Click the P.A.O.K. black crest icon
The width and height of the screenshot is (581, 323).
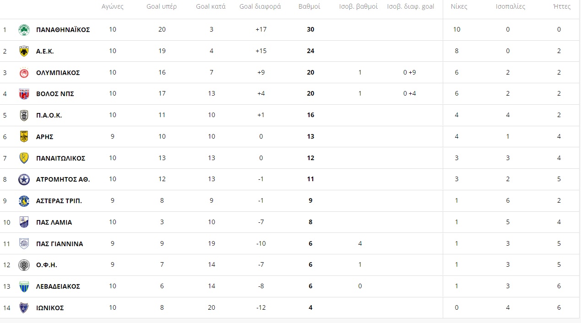pyautogui.click(x=24, y=115)
